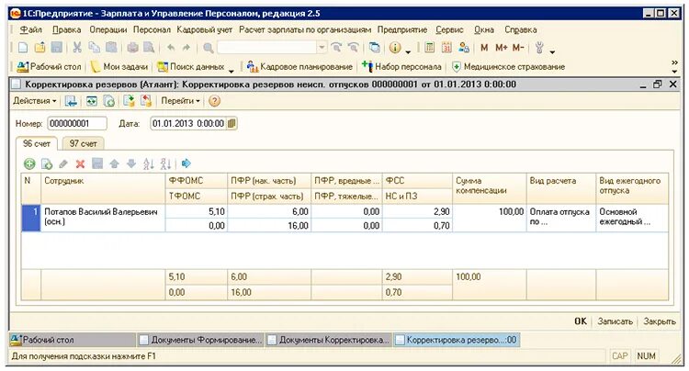Image resolution: width=689 pixels, height=371 pixels.
Task: Click the Cut scissors icon
Action: pos(77,48)
